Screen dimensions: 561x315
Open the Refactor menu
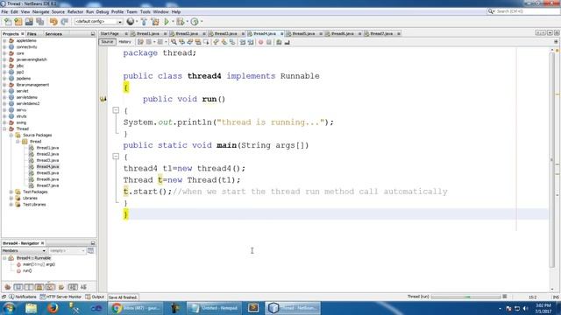tap(75, 11)
